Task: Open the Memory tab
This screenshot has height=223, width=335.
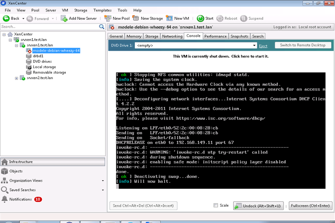Action: (x=134, y=36)
